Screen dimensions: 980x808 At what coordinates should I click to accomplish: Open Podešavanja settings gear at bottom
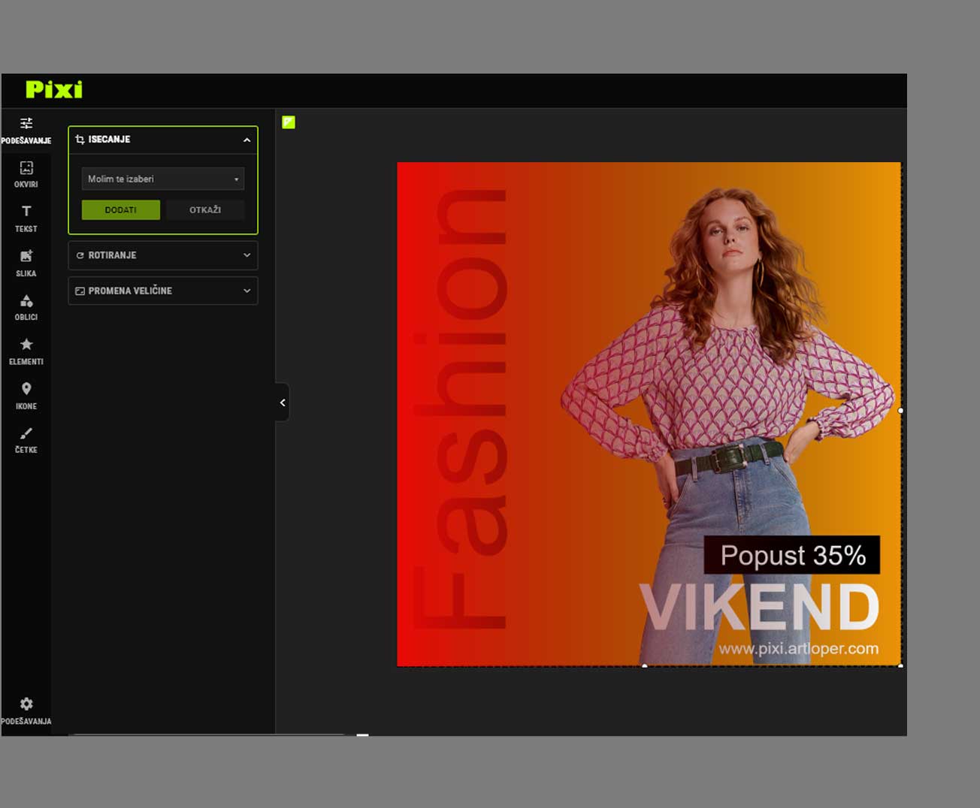[26, 710]
